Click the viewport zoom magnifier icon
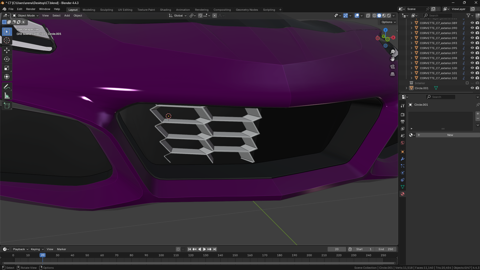 [393, 52]
